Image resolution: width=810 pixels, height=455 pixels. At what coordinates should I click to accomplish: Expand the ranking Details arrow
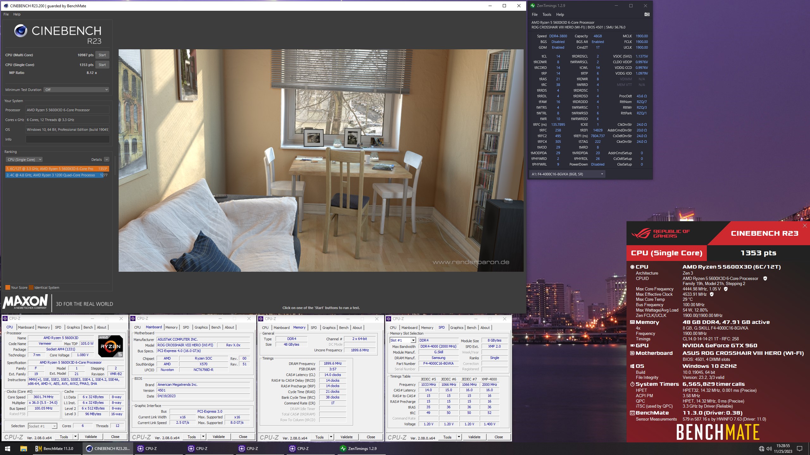pyautogui.click(x=107, y=160)
